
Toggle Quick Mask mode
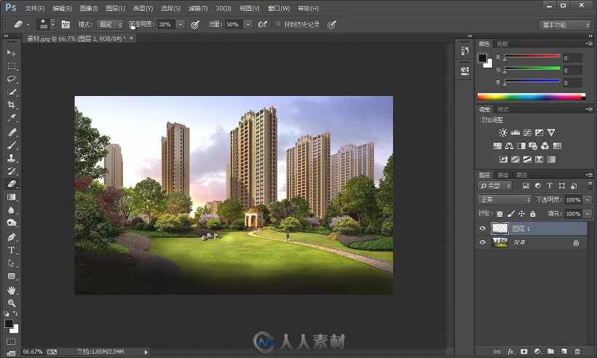click(x=11, y=342)
